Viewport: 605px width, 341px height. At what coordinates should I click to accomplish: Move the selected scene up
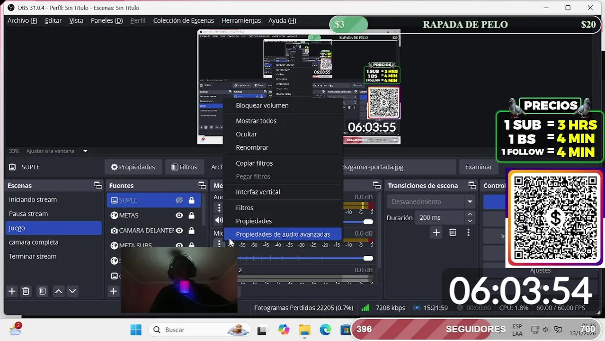click(59, 291)
